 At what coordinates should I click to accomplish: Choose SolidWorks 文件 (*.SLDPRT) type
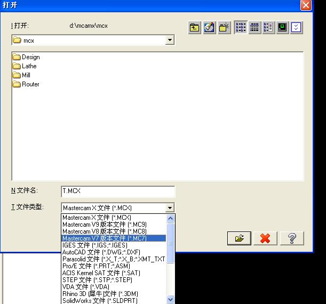tap(114, 301)
